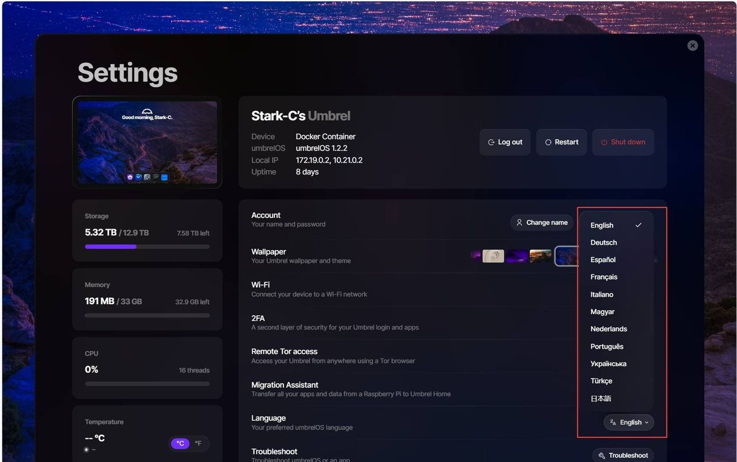This screenshot has width=737, height=462.
Task: Click the Change name button
Action: 542,222
